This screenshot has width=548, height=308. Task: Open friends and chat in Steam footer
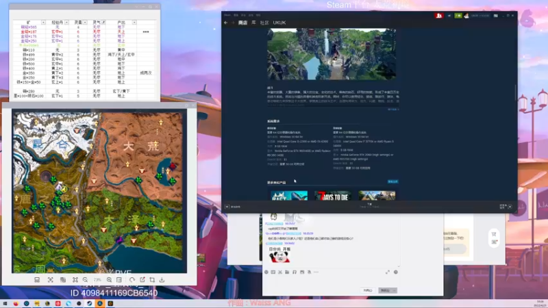click(506, 207)
